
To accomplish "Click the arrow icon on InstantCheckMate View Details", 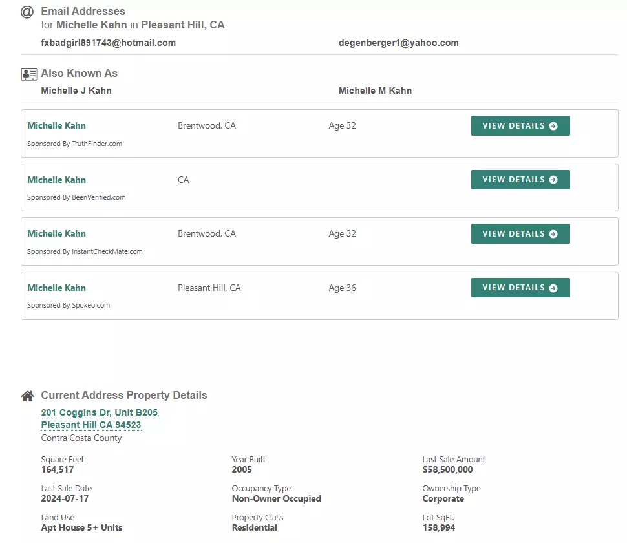I will [553, 234].
